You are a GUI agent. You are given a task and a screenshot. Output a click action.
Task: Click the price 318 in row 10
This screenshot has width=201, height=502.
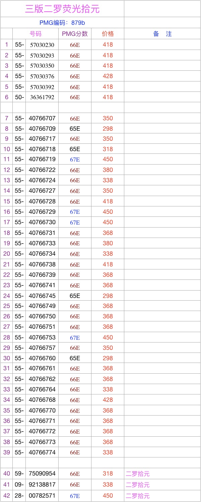[108, 149]
